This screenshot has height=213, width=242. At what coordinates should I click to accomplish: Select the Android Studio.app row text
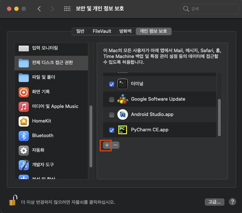coord(152,114)
